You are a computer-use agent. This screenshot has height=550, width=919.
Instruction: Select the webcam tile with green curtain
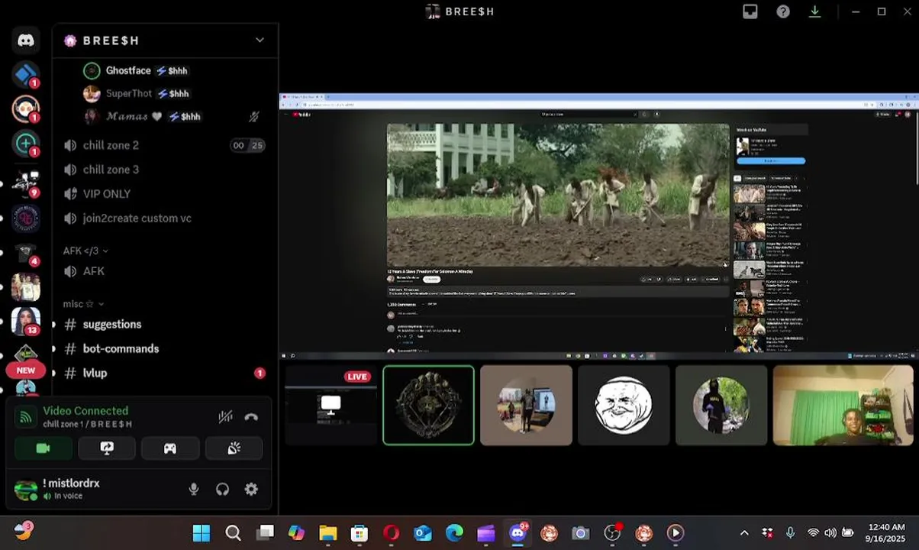coord(843,405)
